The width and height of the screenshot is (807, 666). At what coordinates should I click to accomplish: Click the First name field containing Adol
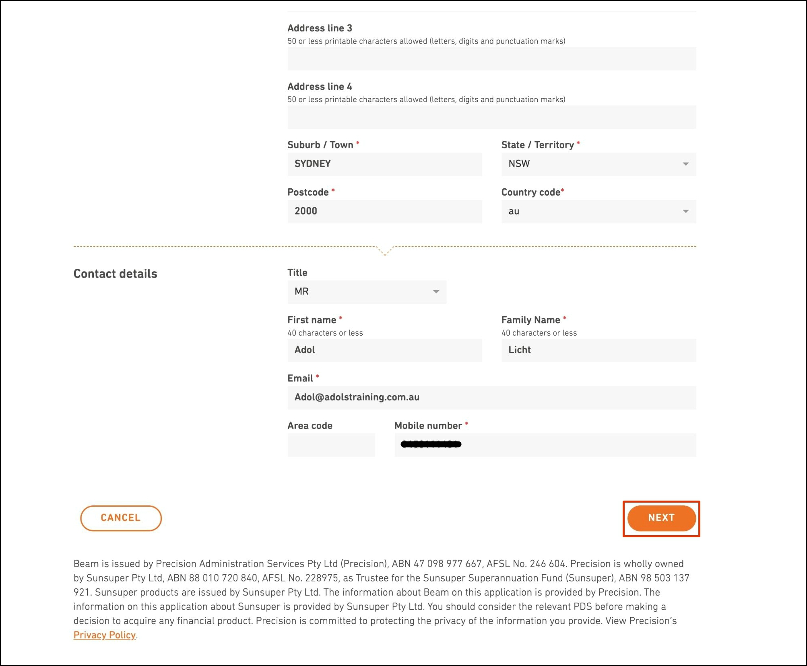[x=384, y=350]
